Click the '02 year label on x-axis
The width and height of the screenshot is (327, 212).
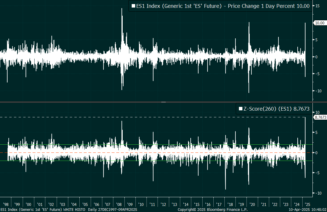(x=51, y=204)
